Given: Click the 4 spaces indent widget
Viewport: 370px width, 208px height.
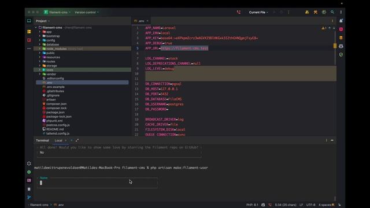Looking at the screenshot, I should (x=325, y=205).
